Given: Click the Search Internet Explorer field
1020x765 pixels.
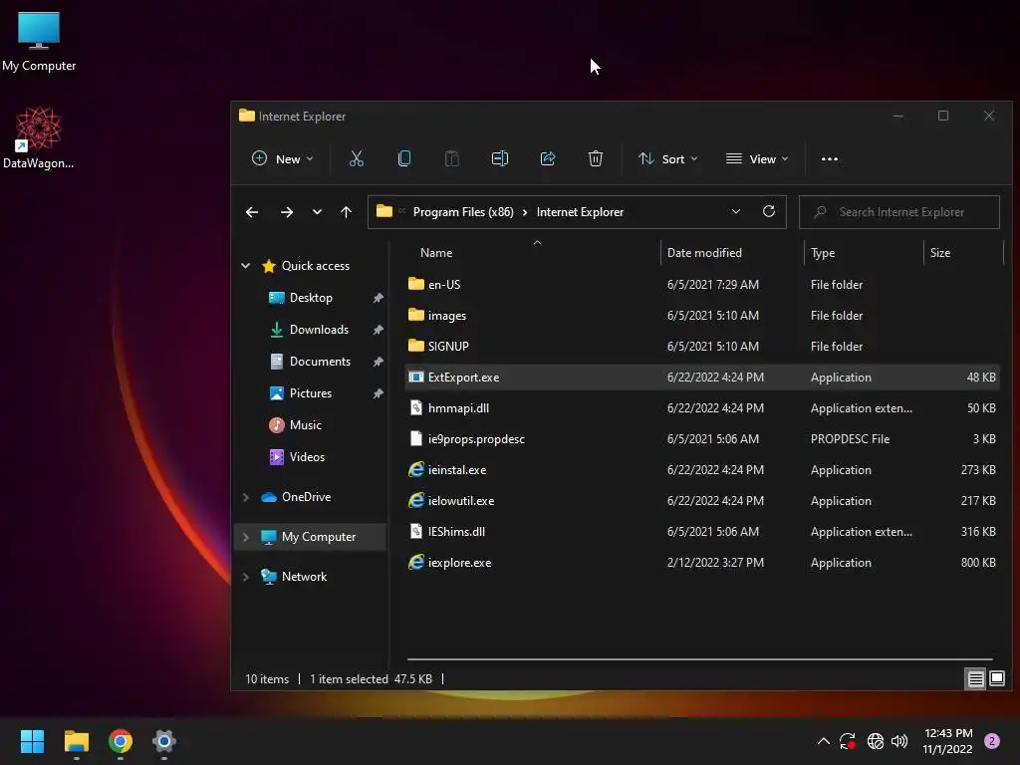Looking at the screenshot, I should [899, 212].
